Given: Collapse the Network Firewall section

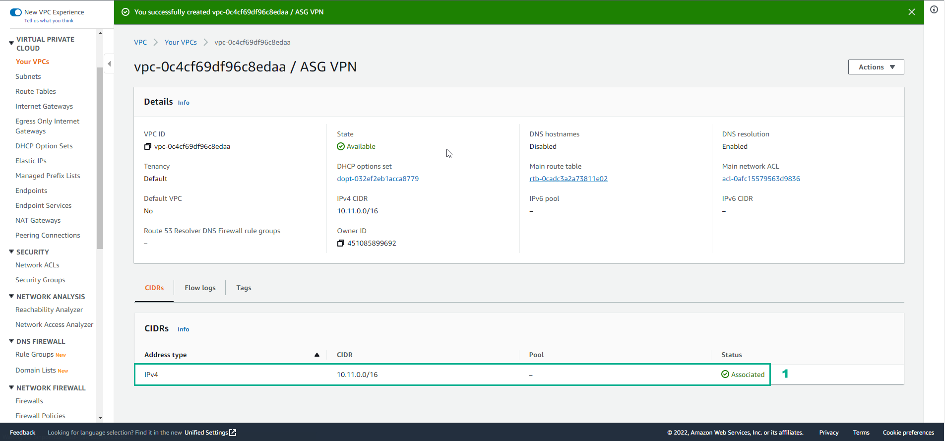Looking at the screenshot, I should click(11, 388).
